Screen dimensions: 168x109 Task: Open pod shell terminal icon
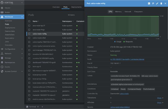[x=149, y=3]
